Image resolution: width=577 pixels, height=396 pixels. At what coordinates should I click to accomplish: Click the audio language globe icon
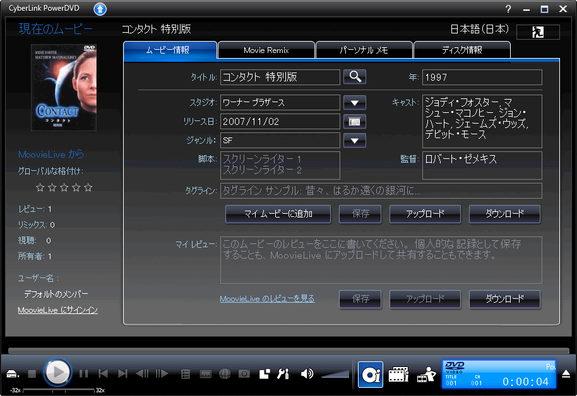click(225, 374)
